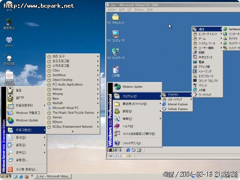Viewport: 240px width, 180px height.
Task: Open the Korean Run dialog entry
Action: [x=26, y=160]
